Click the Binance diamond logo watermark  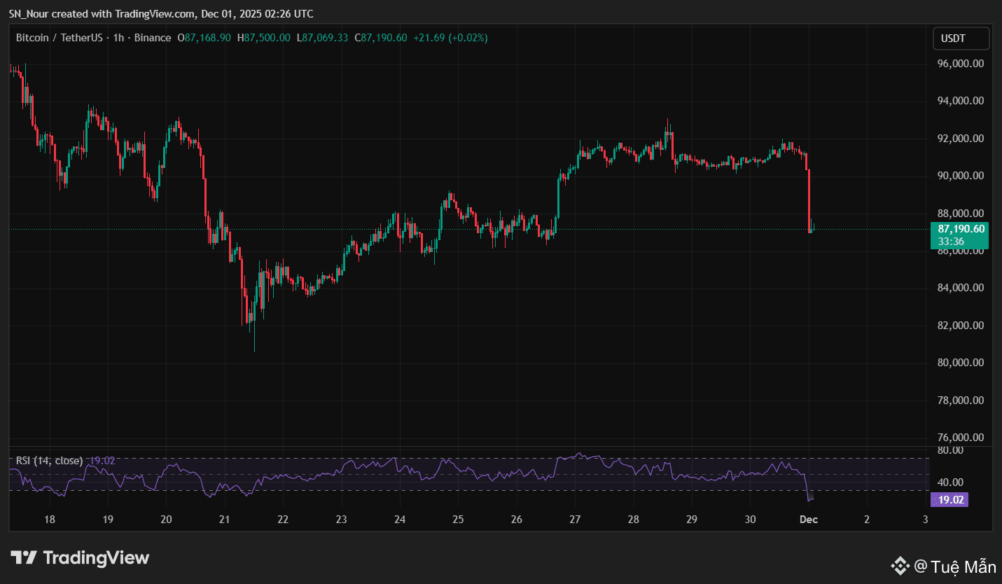pyautogui.click(x=899, y=565)
